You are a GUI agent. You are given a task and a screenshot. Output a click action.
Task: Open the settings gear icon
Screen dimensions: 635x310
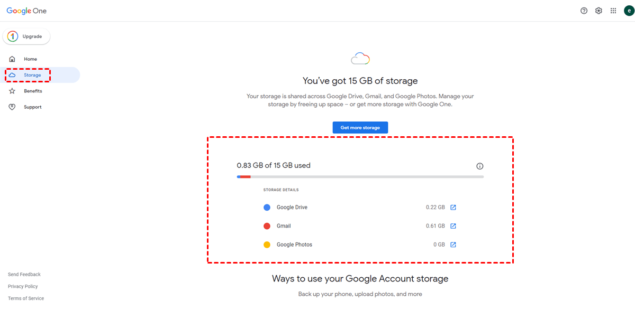tap(598, 11)
